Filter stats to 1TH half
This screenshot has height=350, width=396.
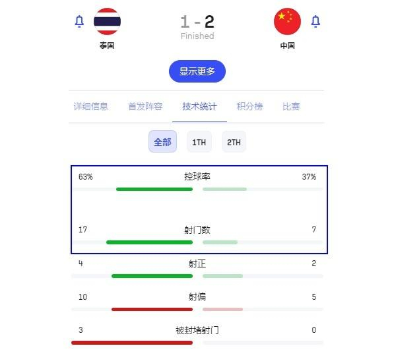point(199,142)
